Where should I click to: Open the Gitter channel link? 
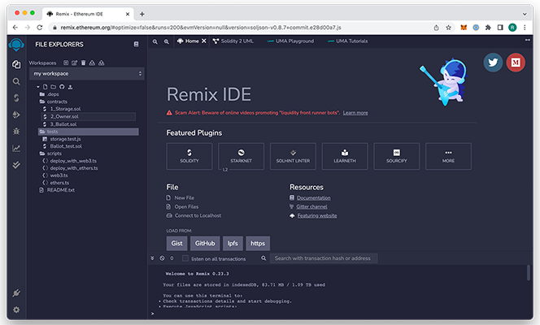click(311, 206)
